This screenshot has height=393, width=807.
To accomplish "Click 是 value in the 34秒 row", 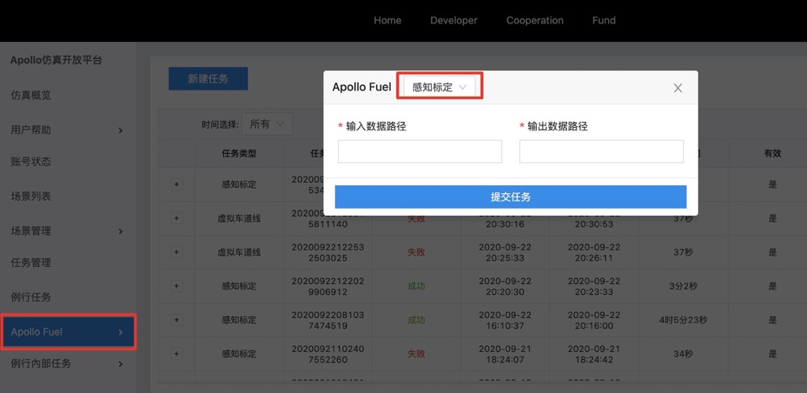I will pos(772,354).
